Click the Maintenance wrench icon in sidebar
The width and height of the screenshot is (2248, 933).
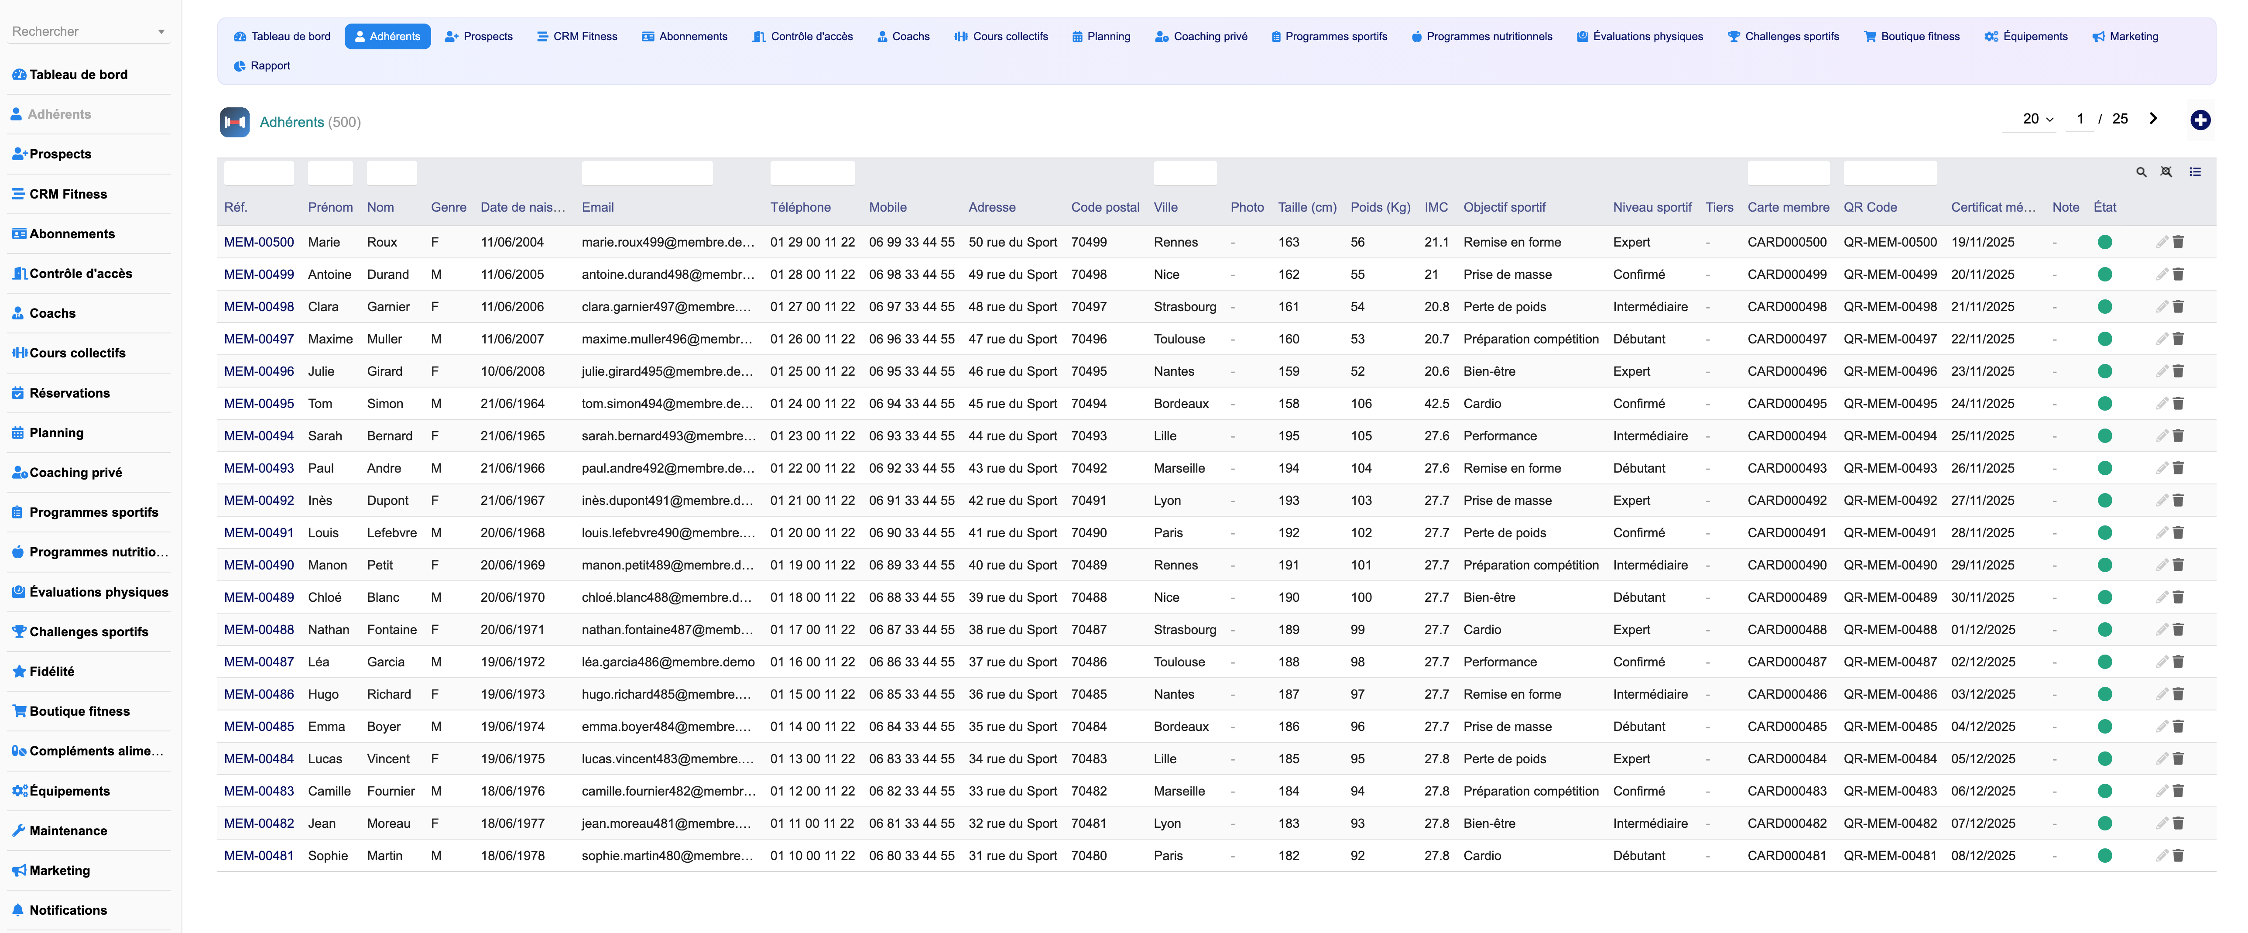point(18,830)
